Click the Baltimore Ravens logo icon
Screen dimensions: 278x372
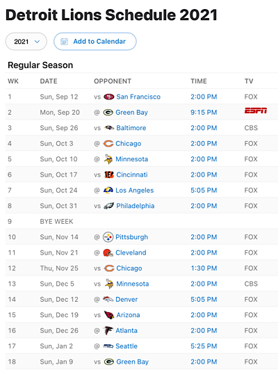(x=109, y=128)
